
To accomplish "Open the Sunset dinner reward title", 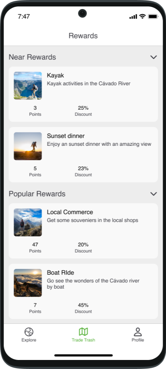I will pos(66,136).
